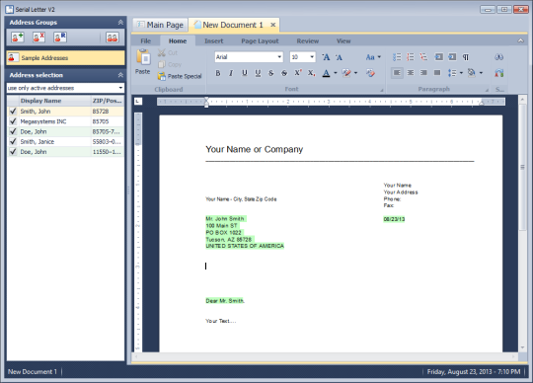Uncheck the Megasystems INC address

point(13,121)
